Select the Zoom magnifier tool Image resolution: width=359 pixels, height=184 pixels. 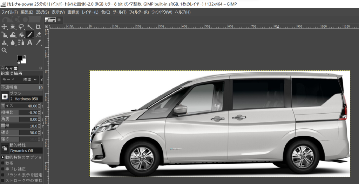(4, 50)
